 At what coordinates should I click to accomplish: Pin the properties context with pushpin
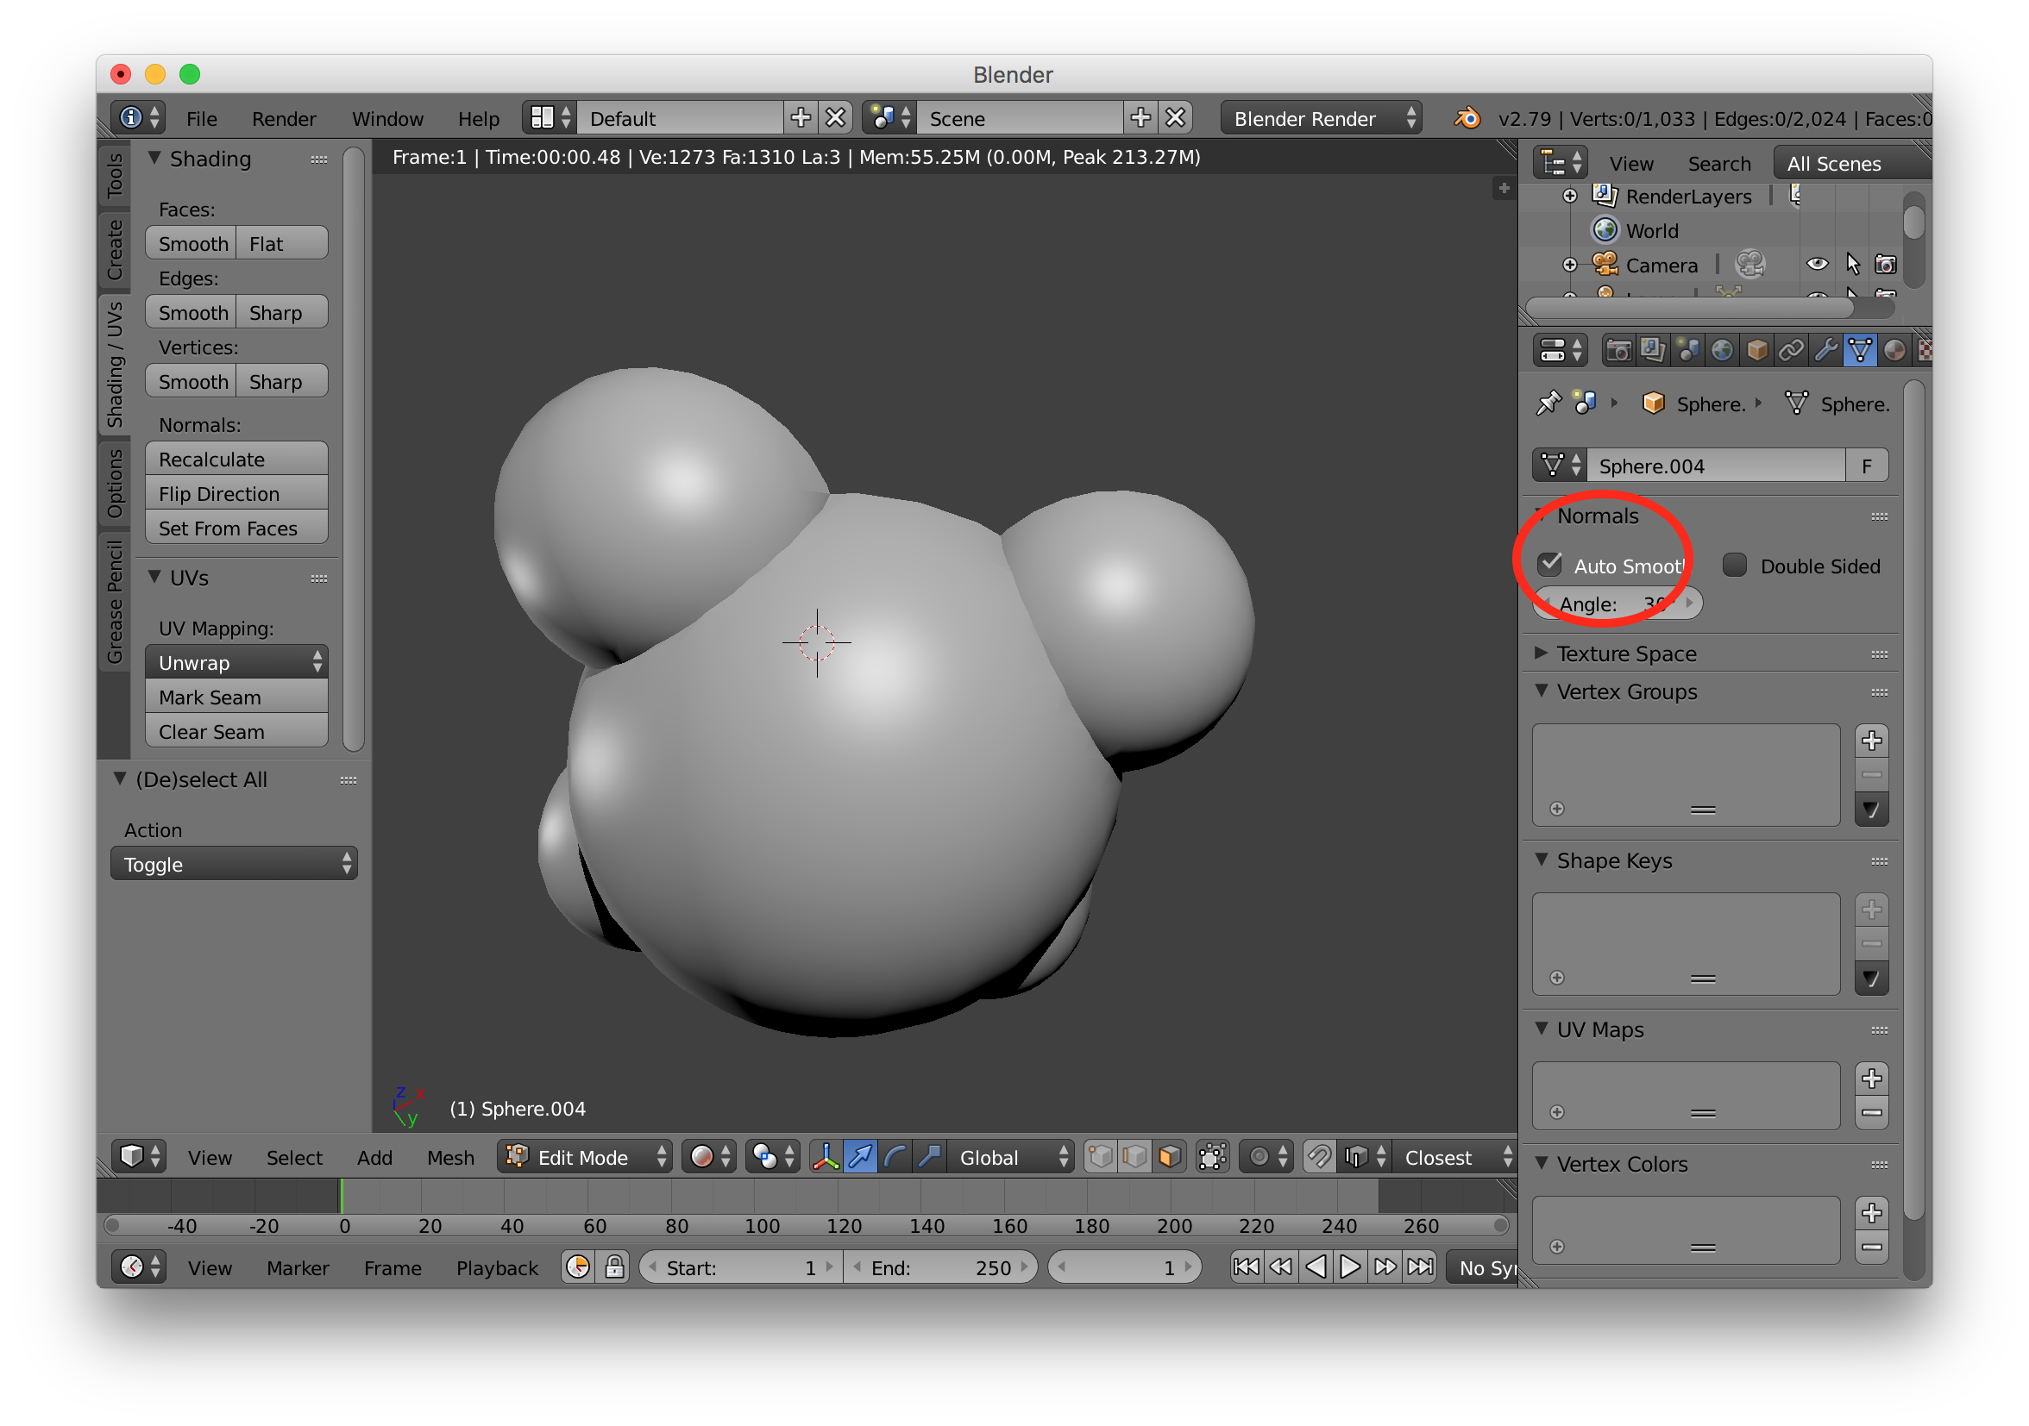coord(1548,403)
